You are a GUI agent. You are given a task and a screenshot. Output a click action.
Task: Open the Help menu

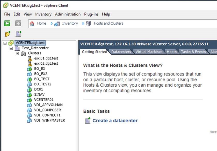pos(106,14)
